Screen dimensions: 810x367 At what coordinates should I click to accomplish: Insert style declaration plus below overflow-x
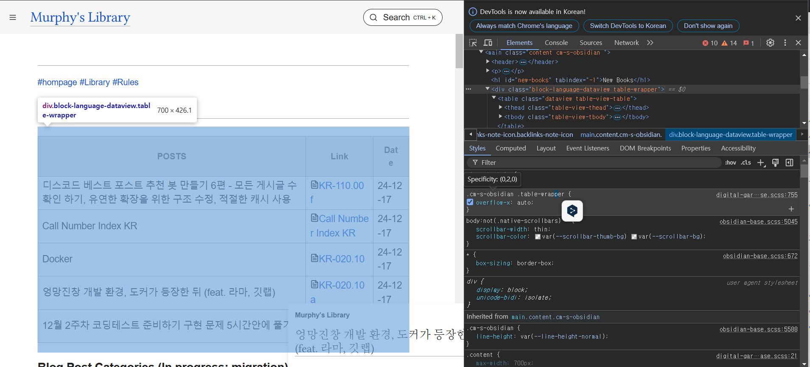(791, 209)
